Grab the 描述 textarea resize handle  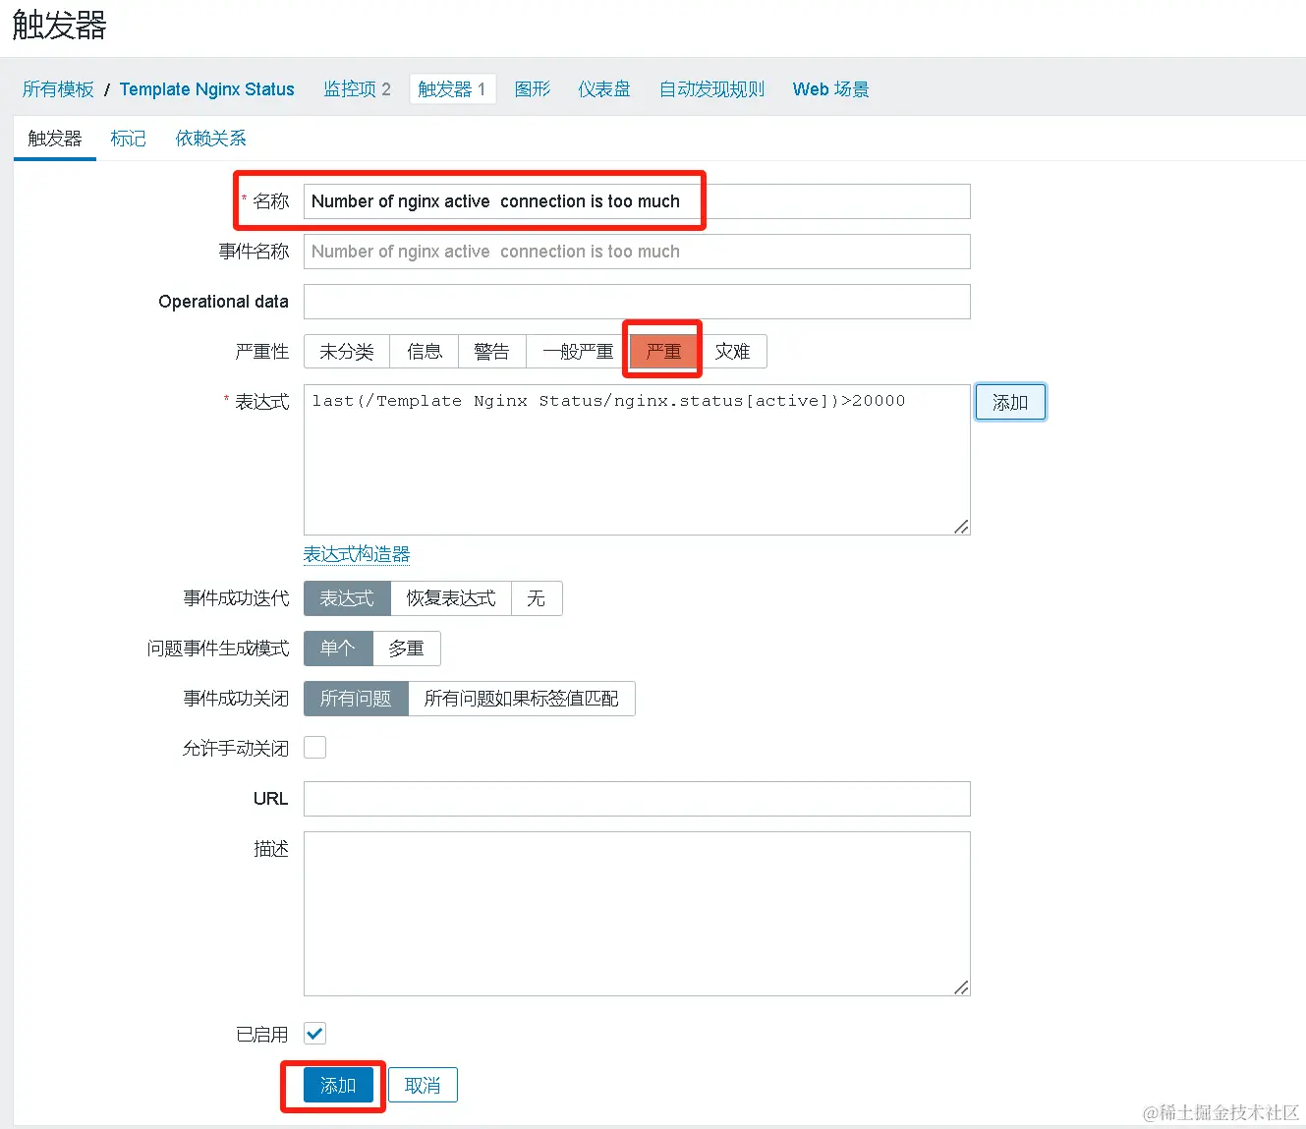(961, 988)
